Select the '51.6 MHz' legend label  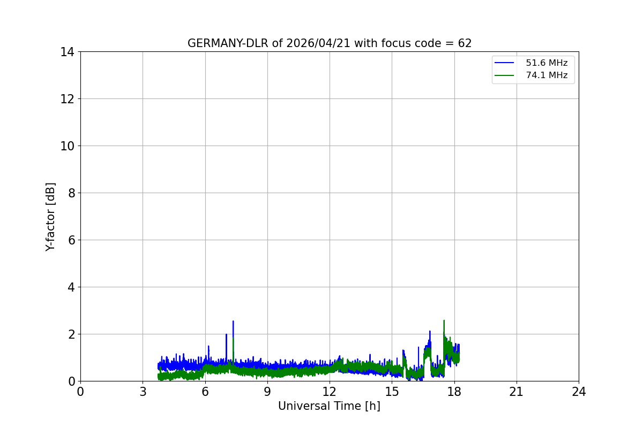pos(547,63)
